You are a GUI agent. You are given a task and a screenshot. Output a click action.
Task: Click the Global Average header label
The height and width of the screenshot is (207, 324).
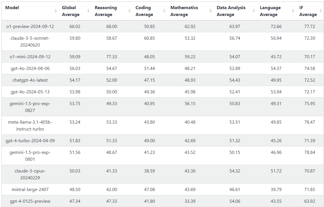71,11
